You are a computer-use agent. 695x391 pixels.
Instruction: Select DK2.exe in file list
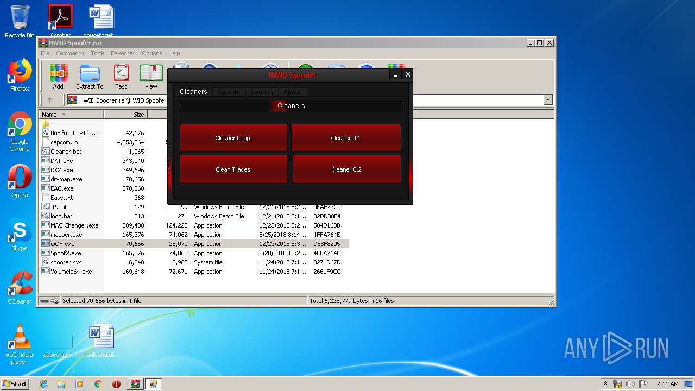(61, 170)
